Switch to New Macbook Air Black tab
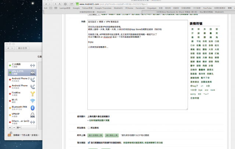The width and height of the screenshot is (235, 149). coord(190,12)
